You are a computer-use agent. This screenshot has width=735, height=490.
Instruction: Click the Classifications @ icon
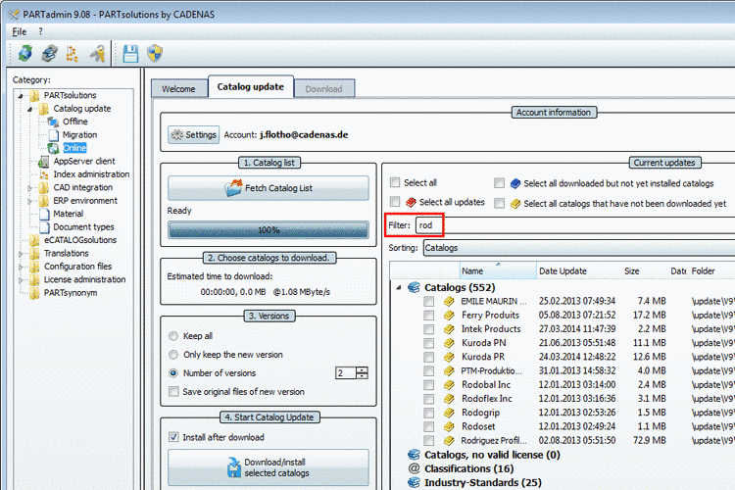[414, 468]
